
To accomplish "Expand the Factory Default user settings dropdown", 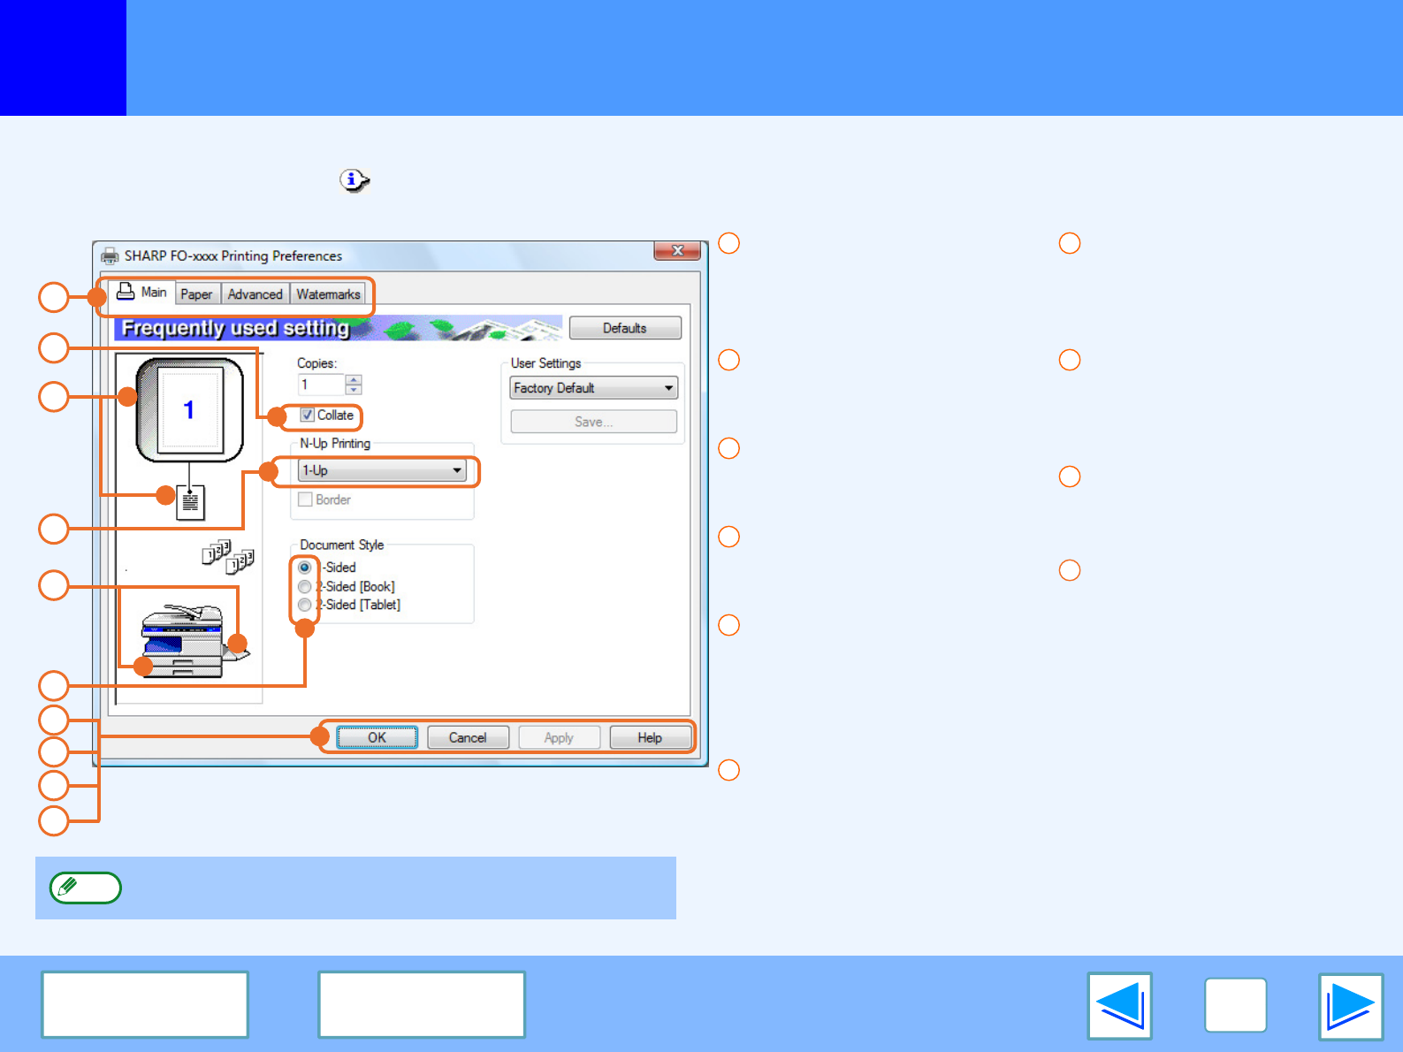I will [593, 388].
